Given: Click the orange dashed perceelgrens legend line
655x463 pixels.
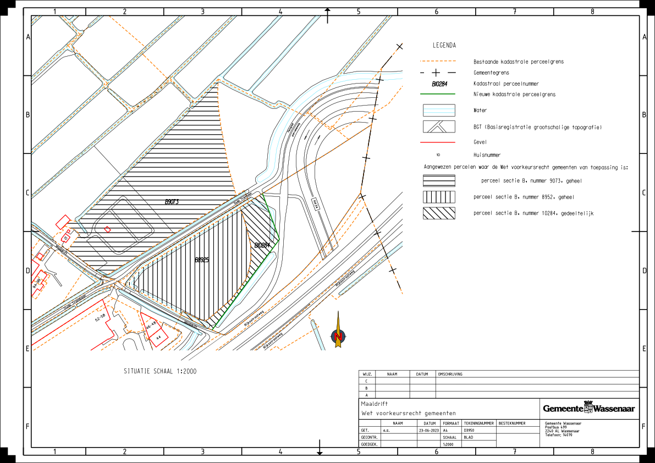Looking at the screenshot, I should click(438, 62).
